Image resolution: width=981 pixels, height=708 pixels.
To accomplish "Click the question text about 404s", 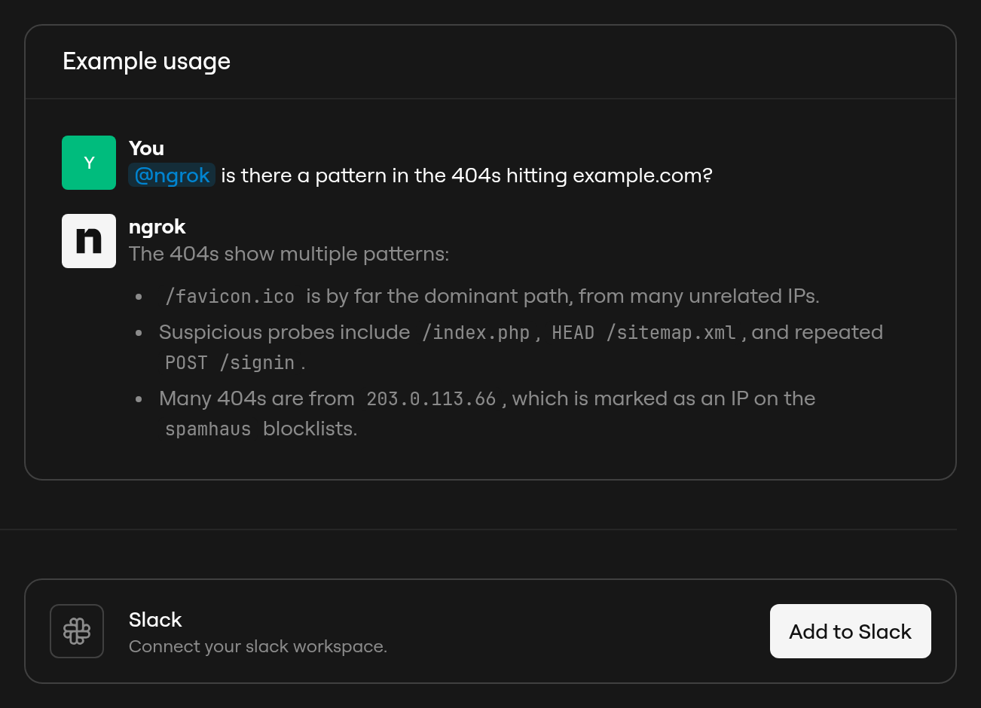I will click(466, 175).
